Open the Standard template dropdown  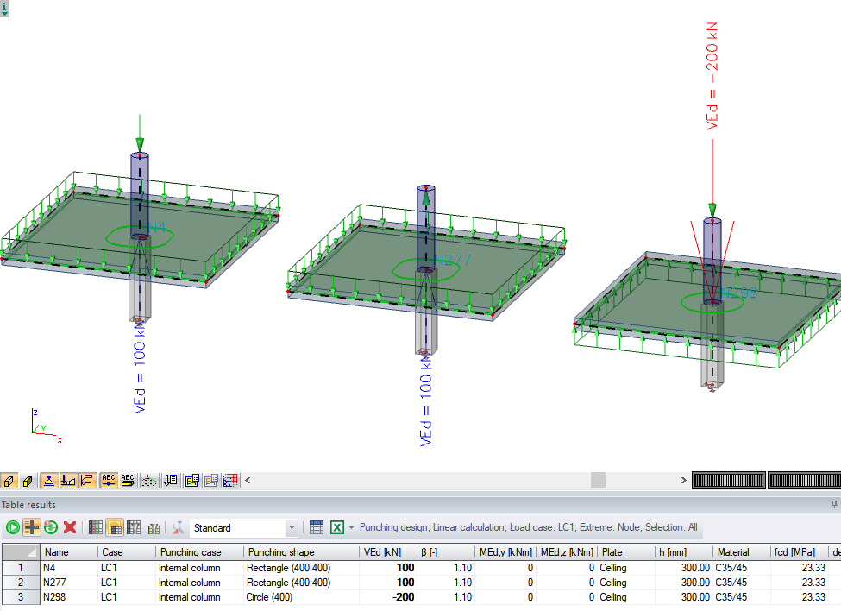[292, 527]
